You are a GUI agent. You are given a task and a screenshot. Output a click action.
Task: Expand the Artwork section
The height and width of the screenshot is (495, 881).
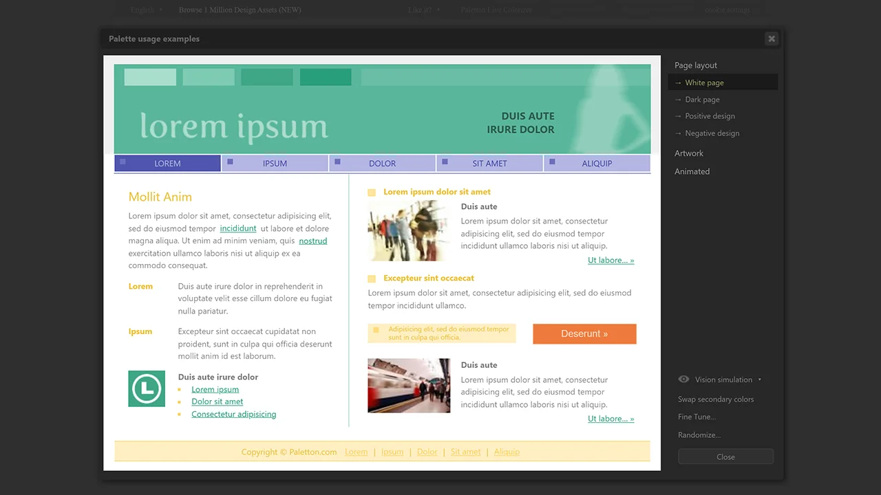click(x=689, y=153)
